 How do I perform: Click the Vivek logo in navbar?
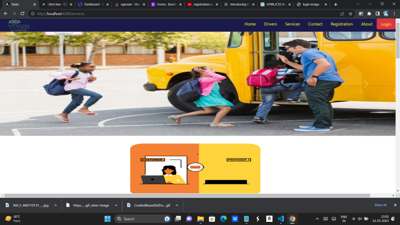[x=19, y=24]
